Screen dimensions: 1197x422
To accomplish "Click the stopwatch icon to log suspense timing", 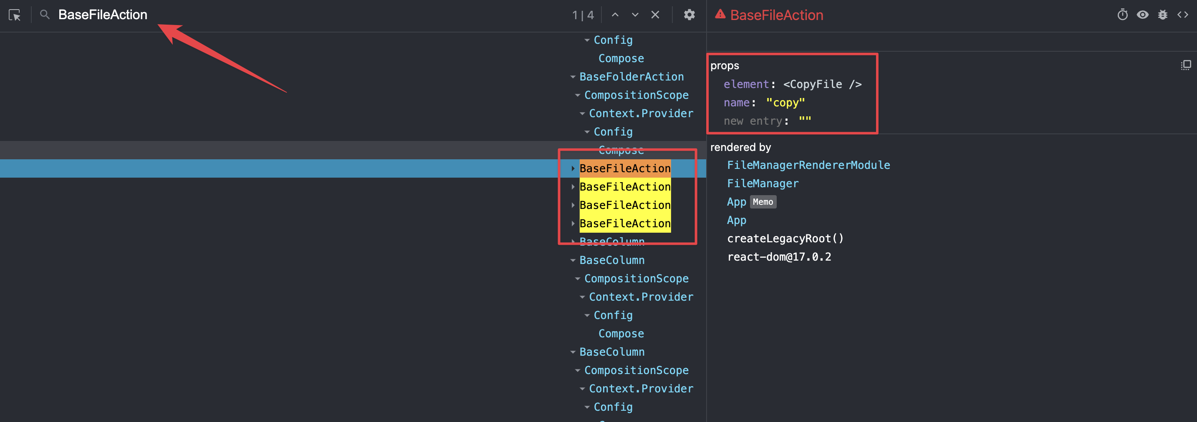I will coord(1123,15).
